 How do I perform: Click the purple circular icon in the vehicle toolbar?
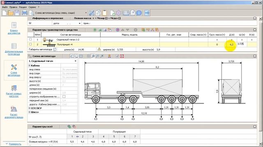(x=118, y=30)
